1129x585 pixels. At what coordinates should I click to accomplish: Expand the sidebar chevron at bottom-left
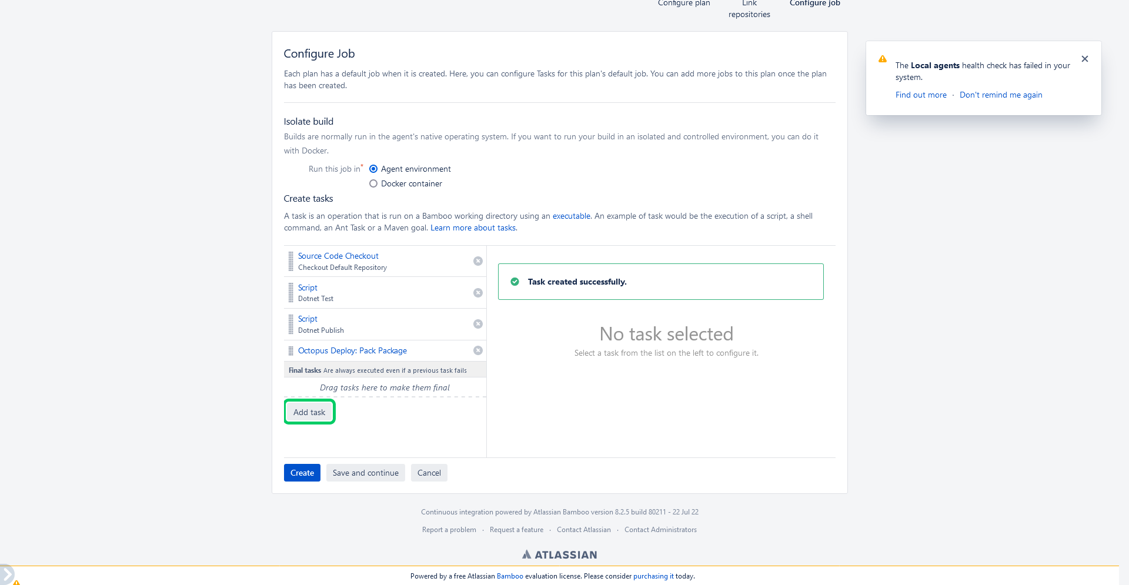tap(6, 573)
